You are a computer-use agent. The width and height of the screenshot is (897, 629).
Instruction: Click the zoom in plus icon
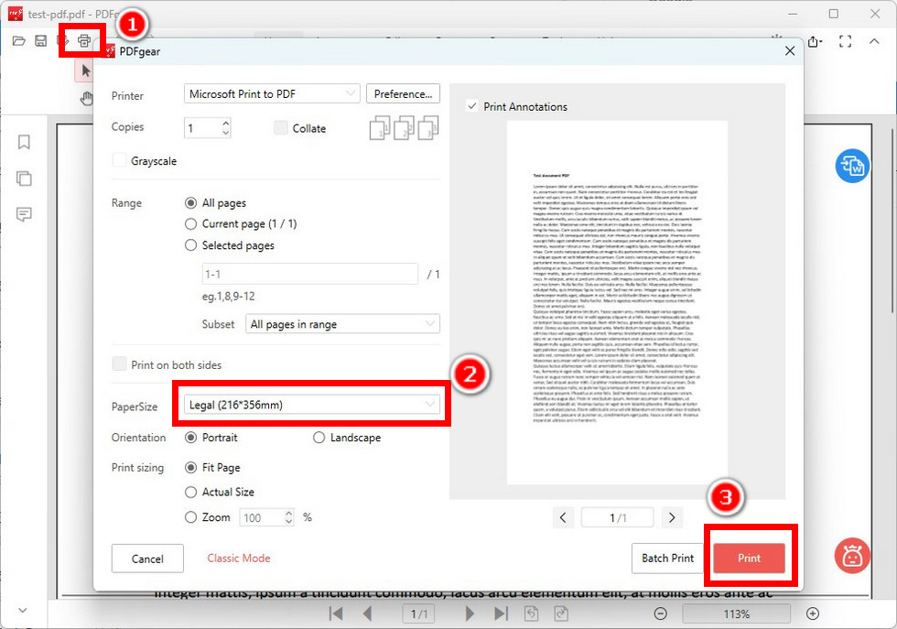[812, 613]
